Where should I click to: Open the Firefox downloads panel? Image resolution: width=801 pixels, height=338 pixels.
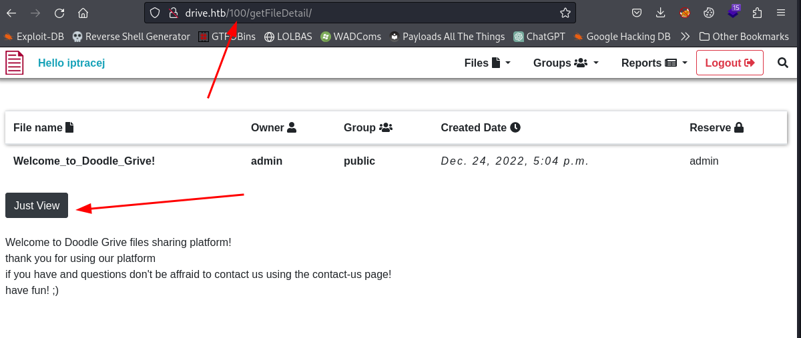point(660,13)
